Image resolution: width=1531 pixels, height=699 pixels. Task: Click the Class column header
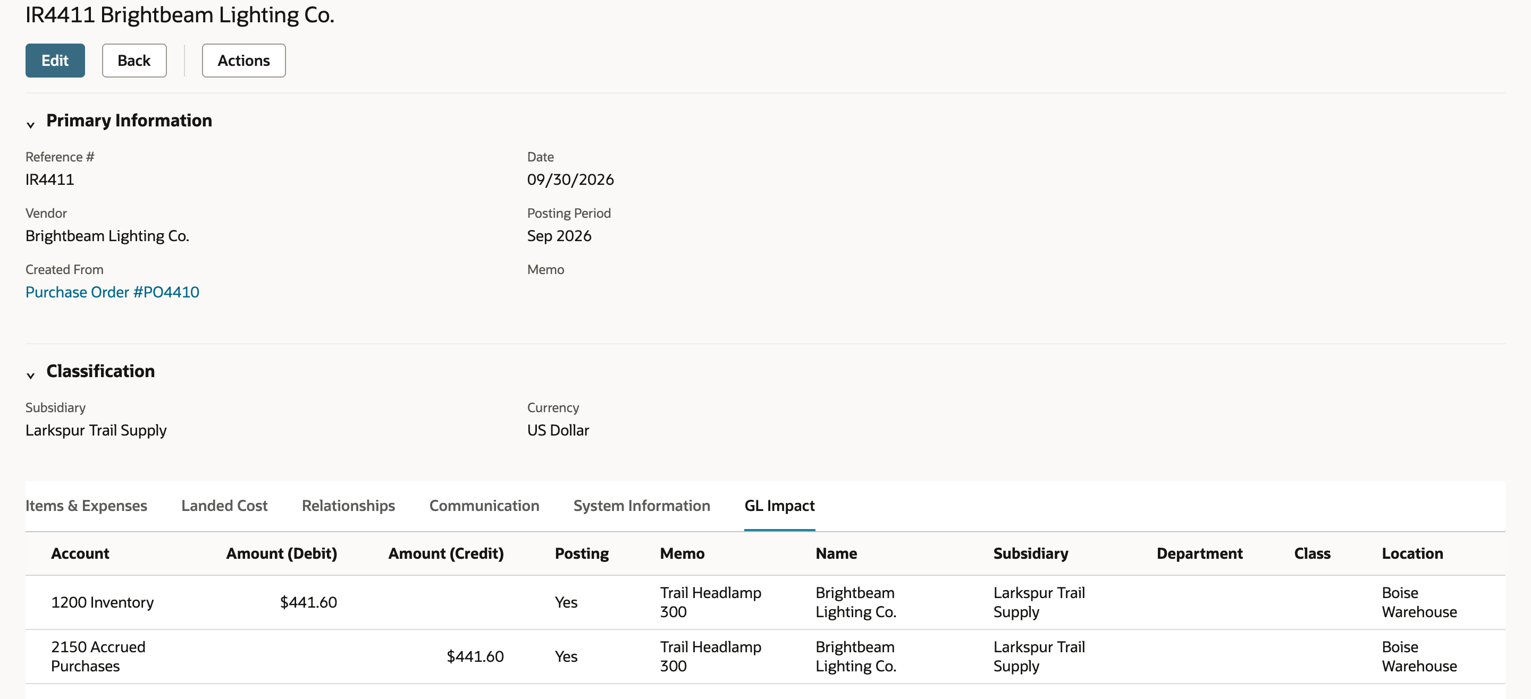[x=1311, y=553]
